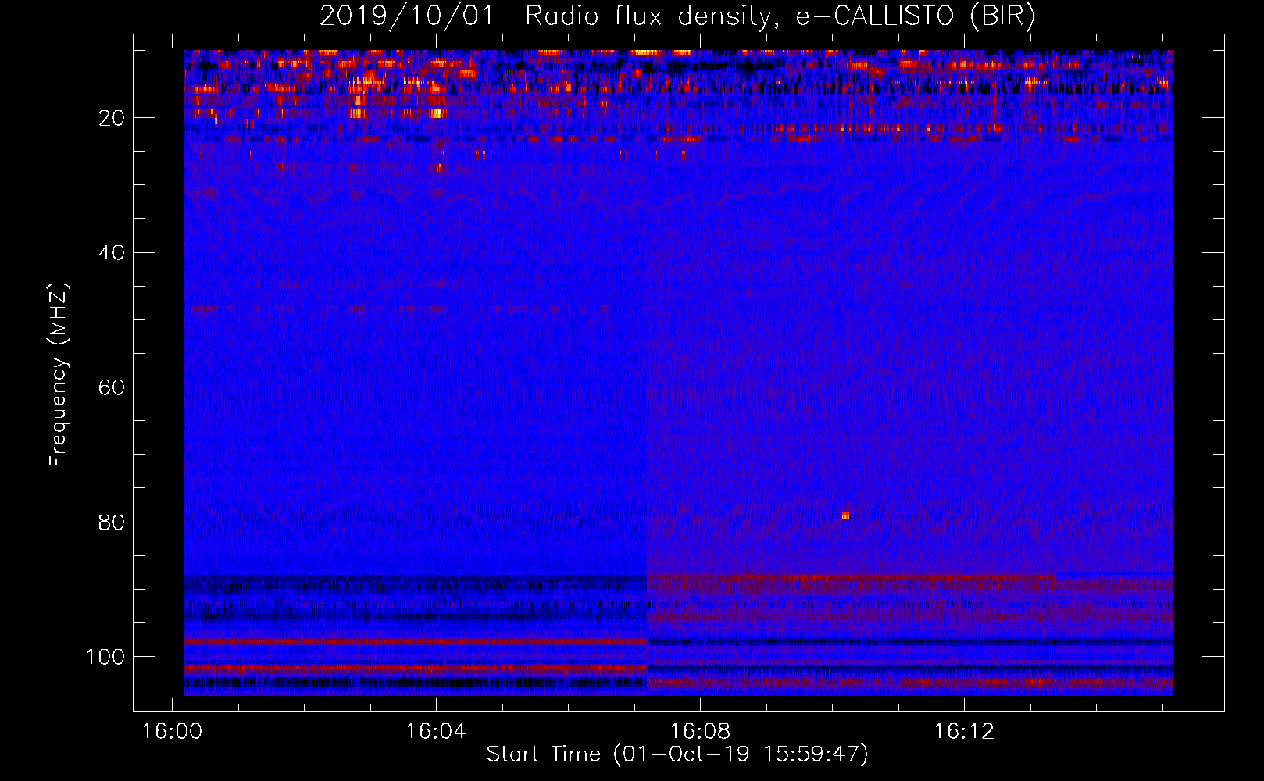Click the '20' frequency tick label
This screenshot has height=781, width=1264.
pyautogui.click(x=112, y=118)
